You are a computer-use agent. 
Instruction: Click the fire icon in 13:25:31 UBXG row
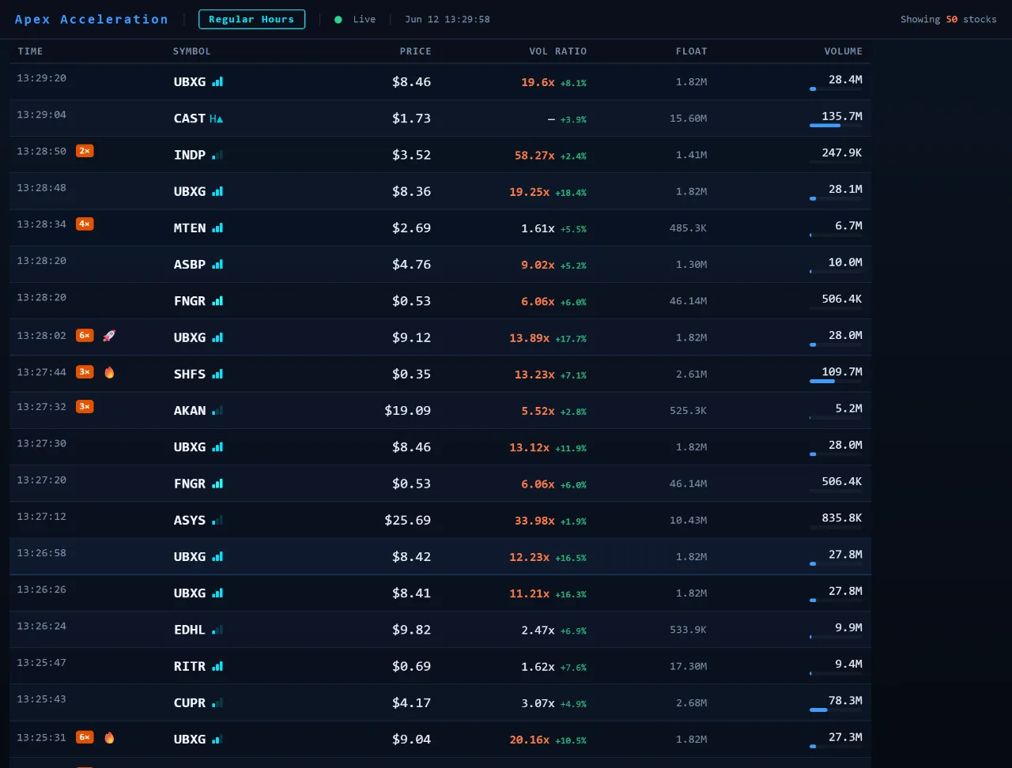click(x=109, y=737)
